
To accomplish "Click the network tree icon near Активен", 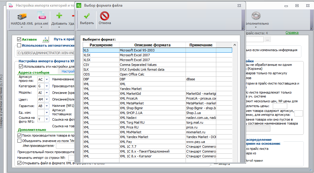I will pos(45,39).
